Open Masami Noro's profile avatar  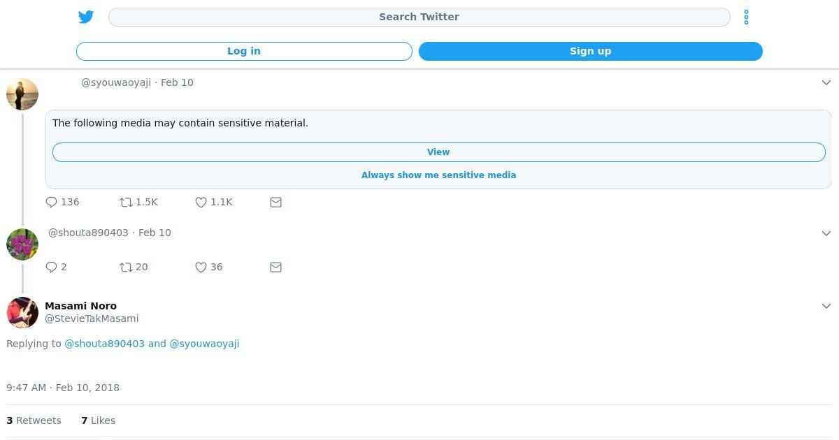pos(22,313)
